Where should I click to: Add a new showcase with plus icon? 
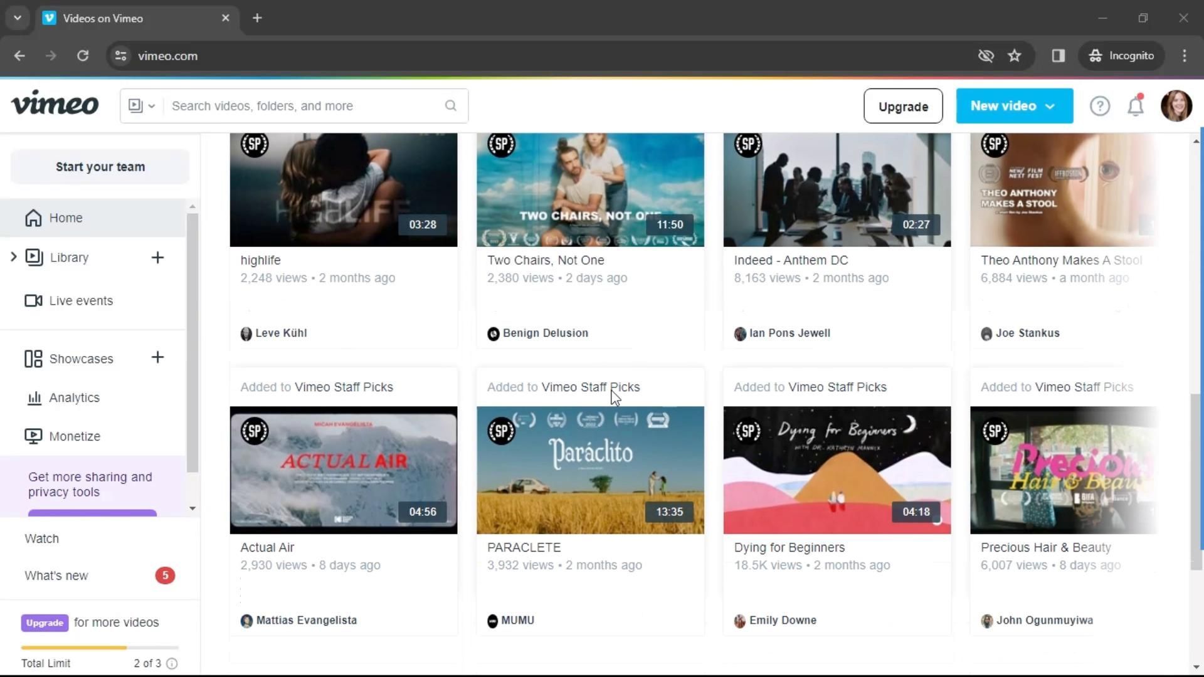click(x=157, y=357)
